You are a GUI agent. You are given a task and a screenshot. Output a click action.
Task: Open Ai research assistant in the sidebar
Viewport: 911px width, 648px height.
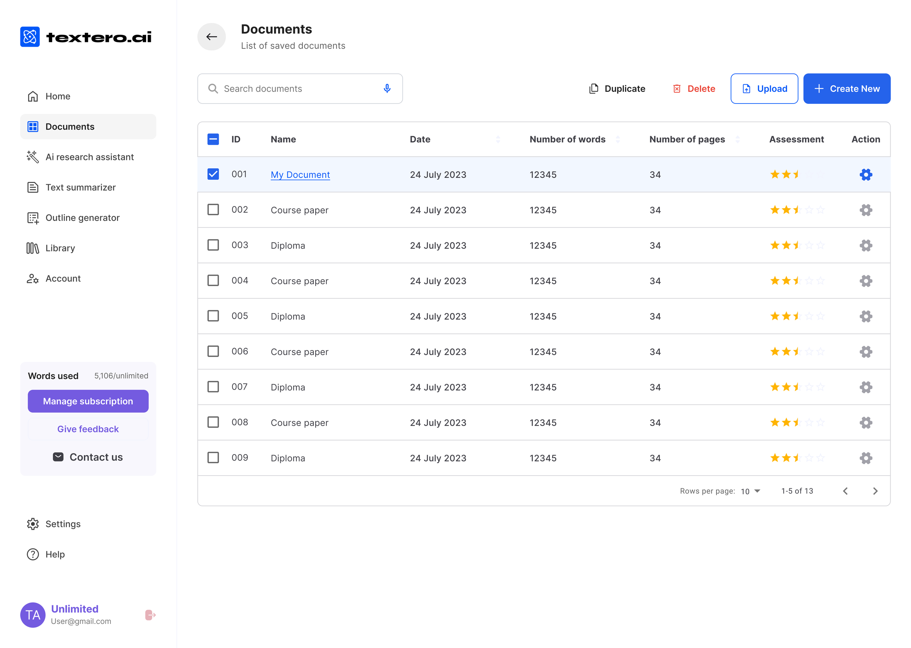click(x=89, y=157)
